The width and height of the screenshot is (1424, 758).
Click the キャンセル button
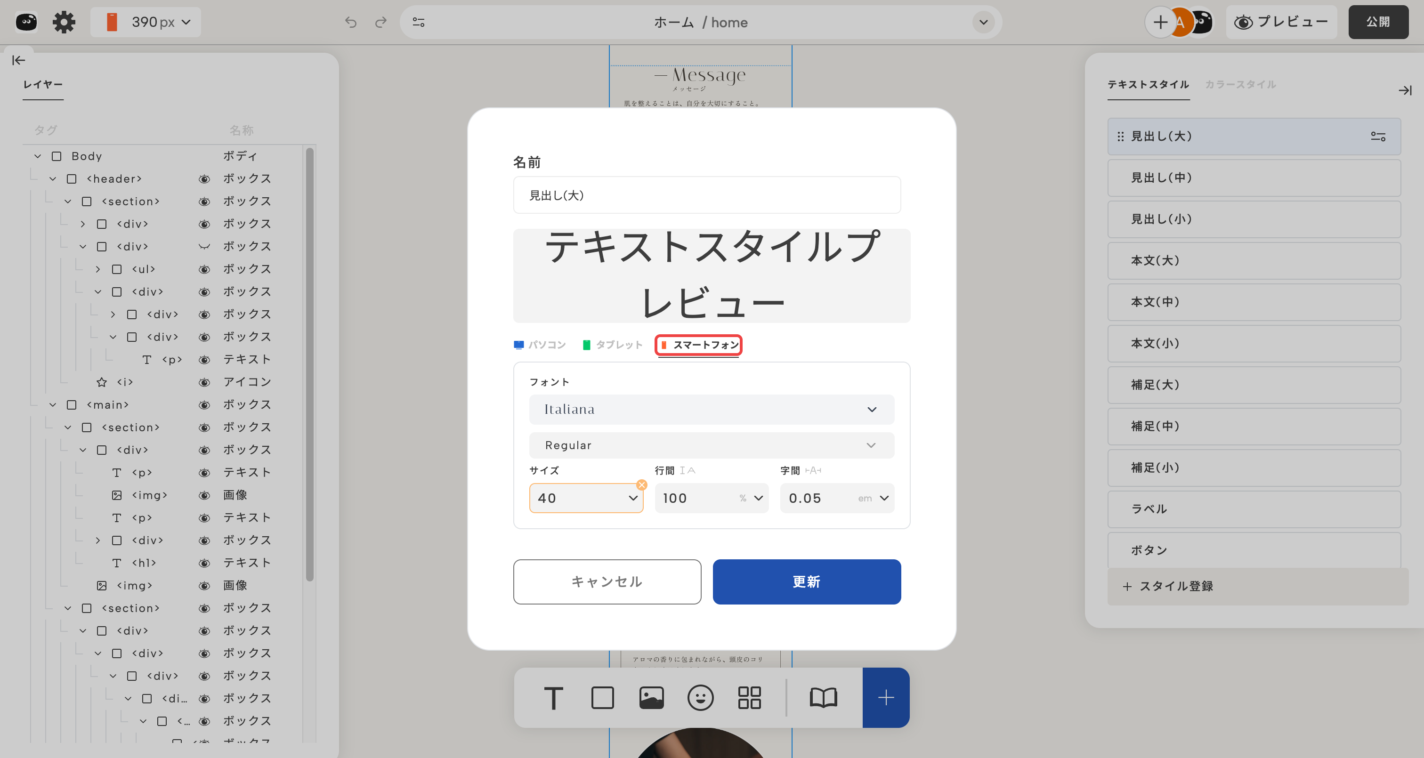607,581
